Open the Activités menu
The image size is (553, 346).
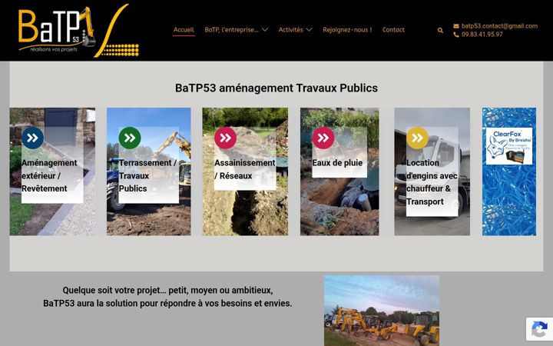click(290, 30)
